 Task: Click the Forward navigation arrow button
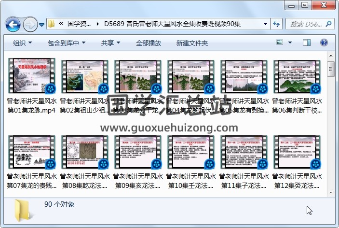click(x=30, y=24)
